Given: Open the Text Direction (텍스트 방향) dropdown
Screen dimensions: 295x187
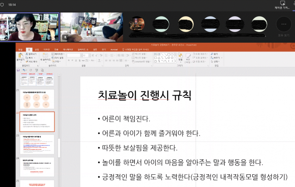Looking at the screenshot, I should click(139, 54).
